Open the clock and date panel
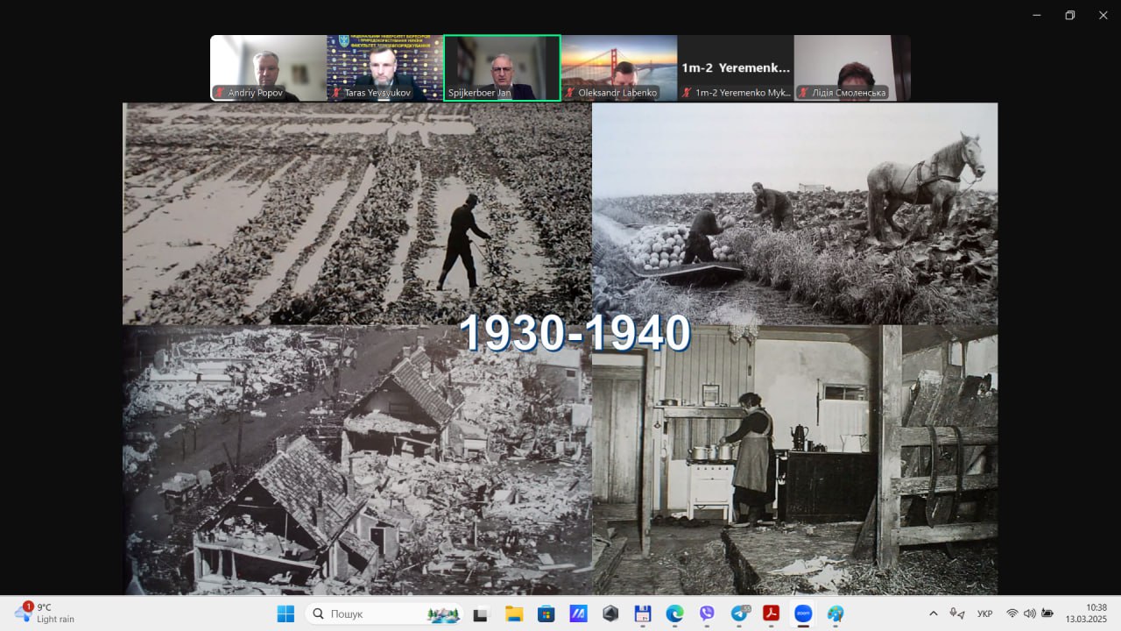The height and width of the screenshot is (631, 1121). [1096, 613]
